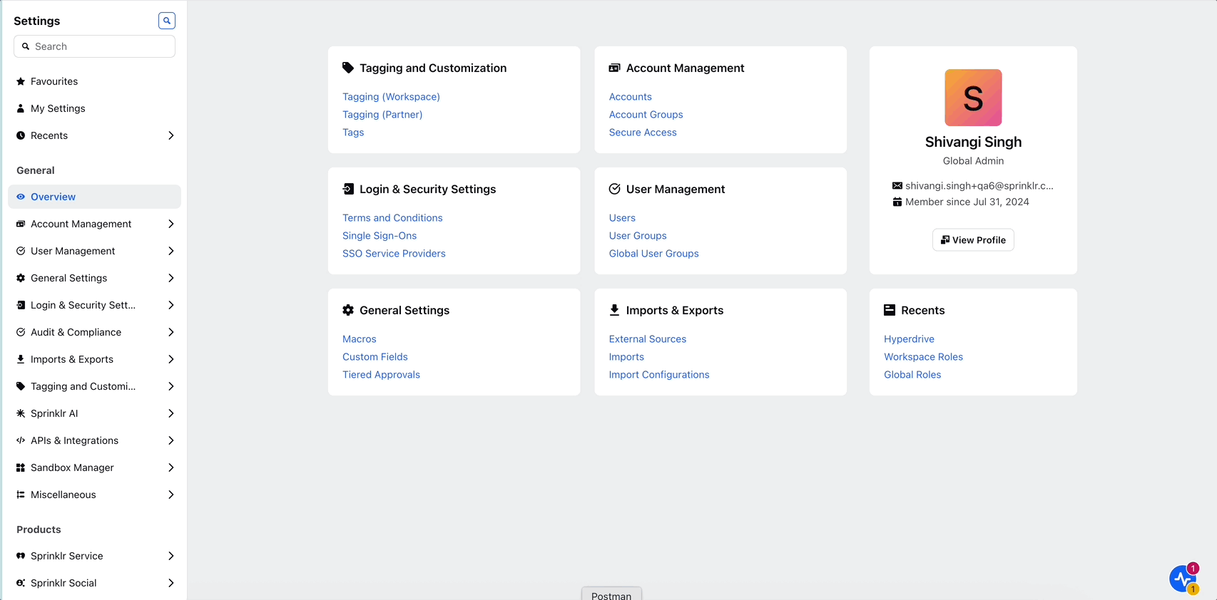
Task: Click the User Management check icon in sidebar
Action: coord(21,251)
